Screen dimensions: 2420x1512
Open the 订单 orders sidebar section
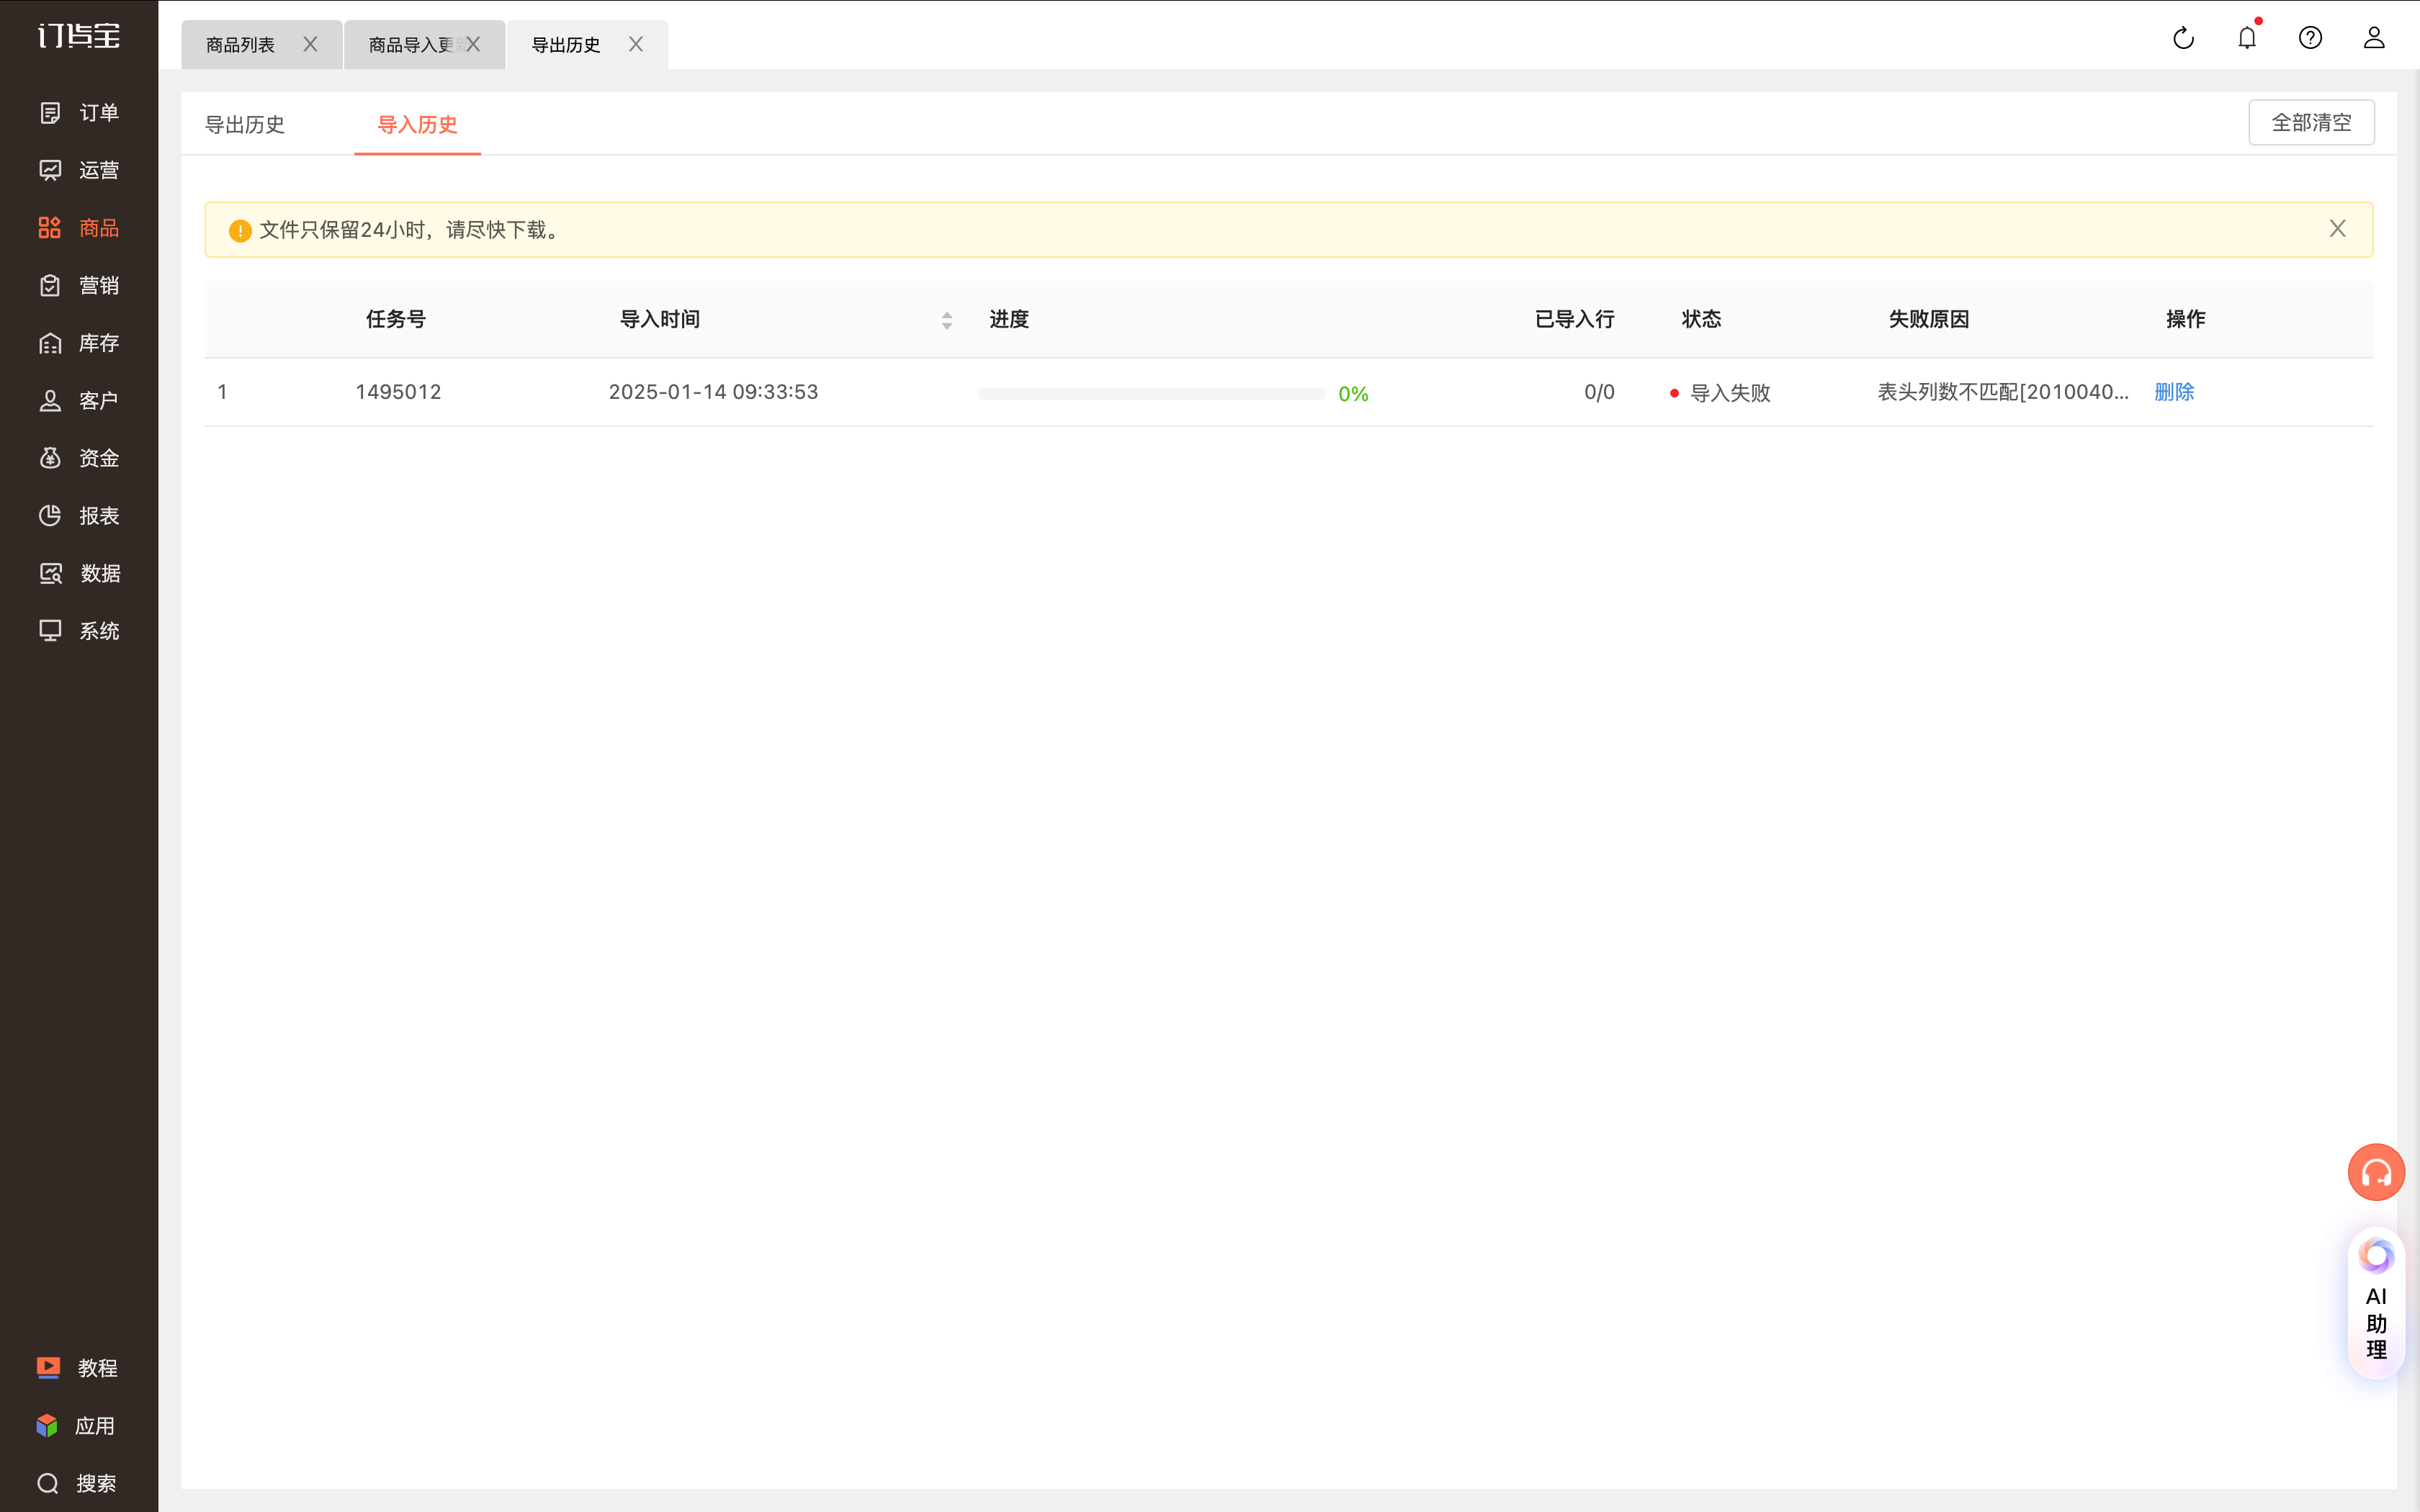click(79, 113)
